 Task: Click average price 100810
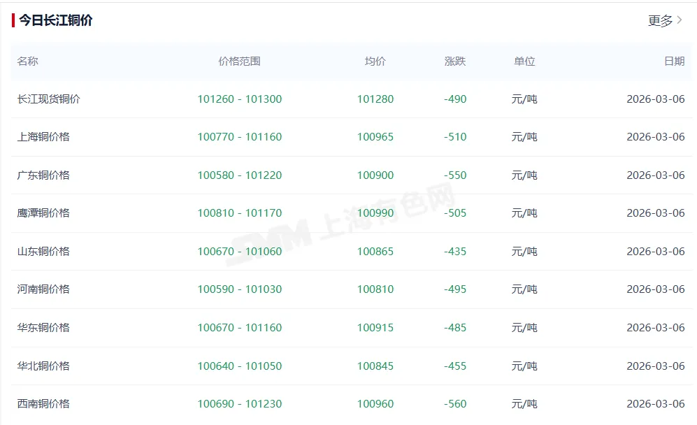pyautogui.click(x=375, y=289)
